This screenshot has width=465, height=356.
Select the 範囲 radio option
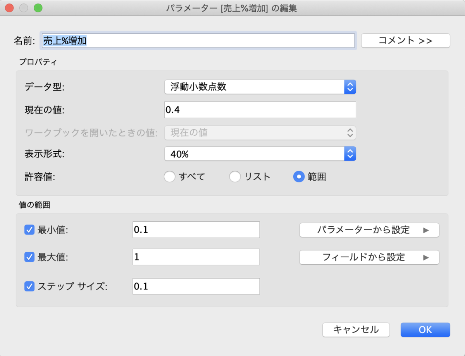(299, 176)
